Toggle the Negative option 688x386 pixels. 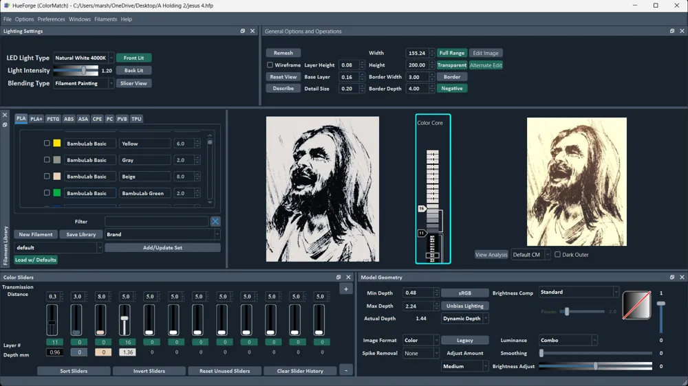(x=452, y=89)
